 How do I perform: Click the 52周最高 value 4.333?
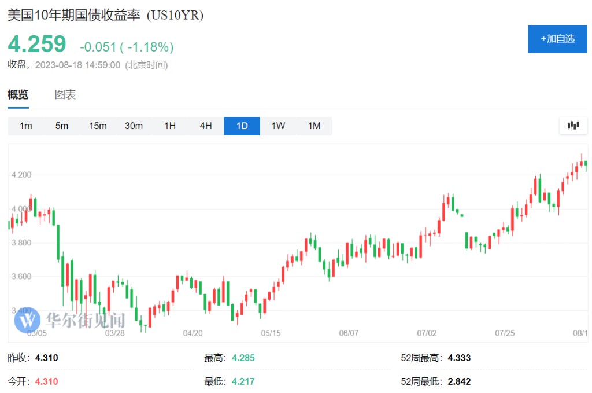(460, 358)
